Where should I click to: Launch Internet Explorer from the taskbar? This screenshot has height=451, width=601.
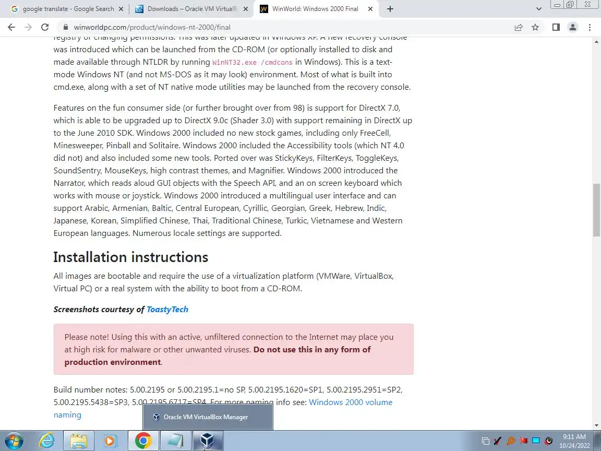coord(47,441)
